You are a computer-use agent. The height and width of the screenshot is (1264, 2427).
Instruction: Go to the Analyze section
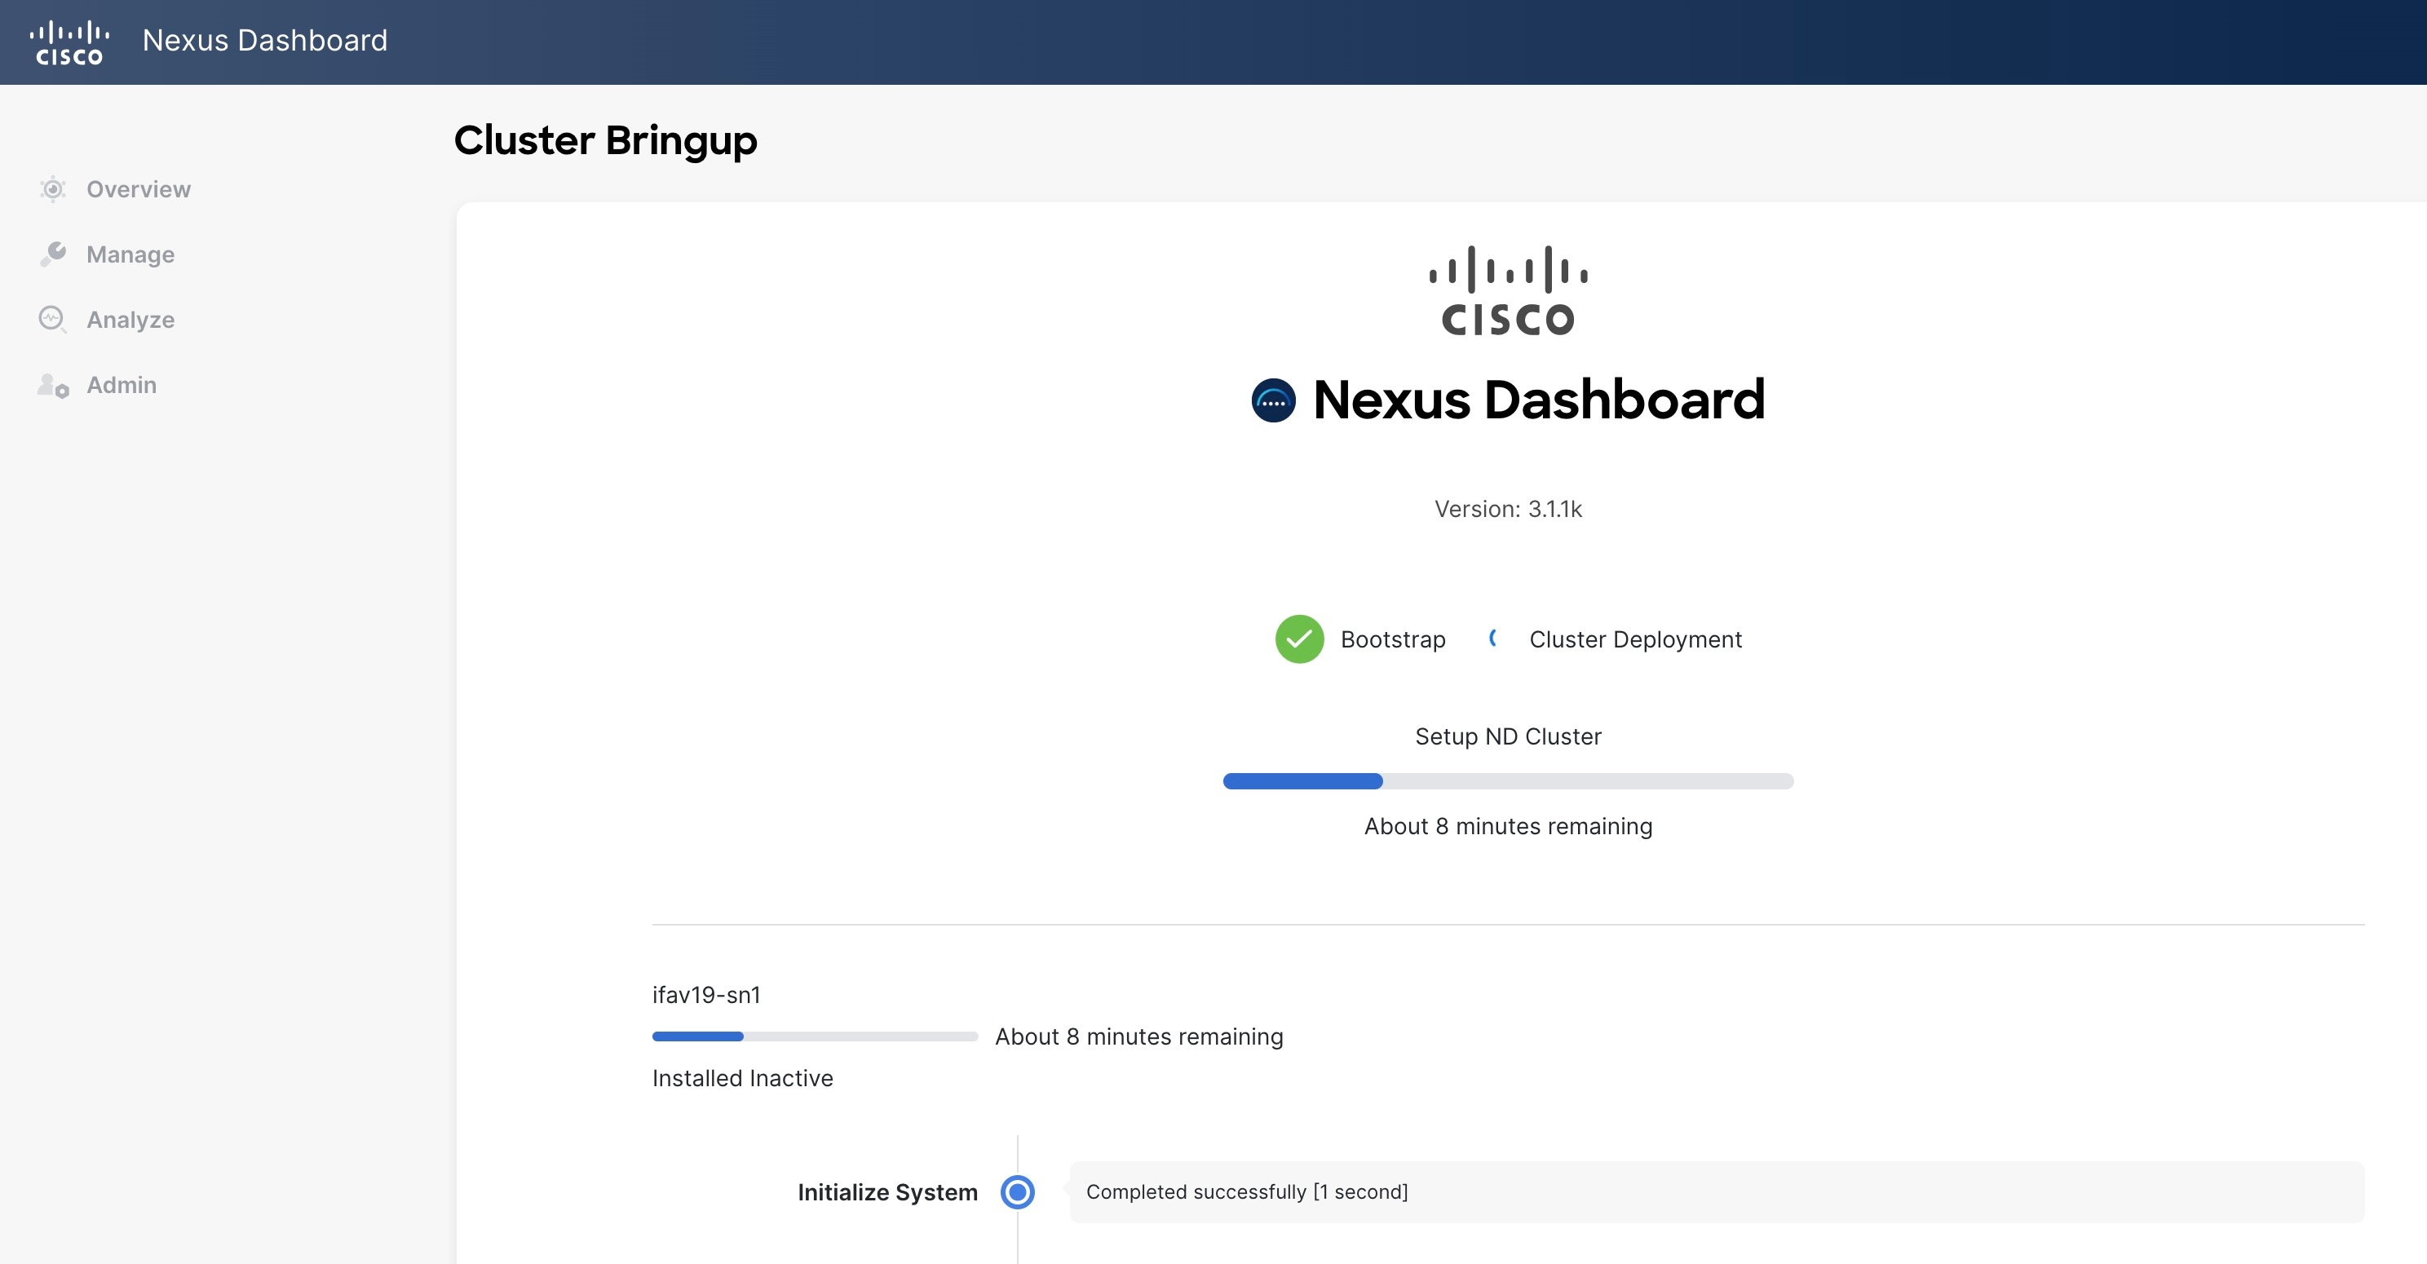click(130, 320)
